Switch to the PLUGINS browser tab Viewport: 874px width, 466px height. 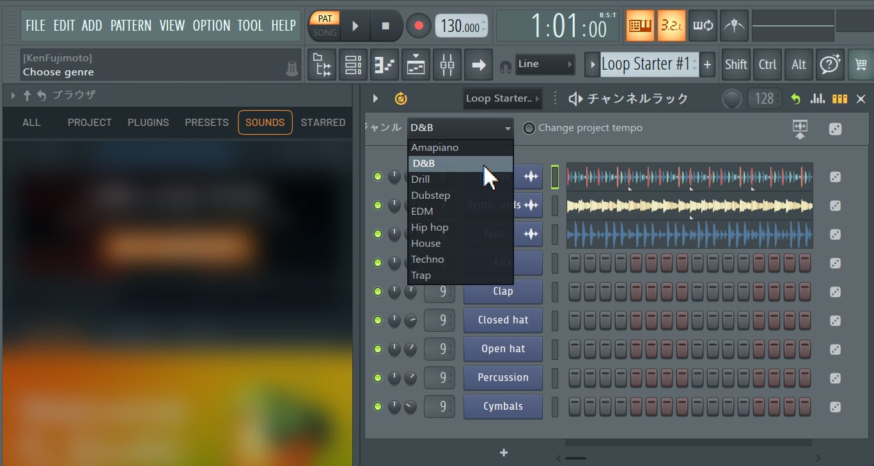click(148, 122)
